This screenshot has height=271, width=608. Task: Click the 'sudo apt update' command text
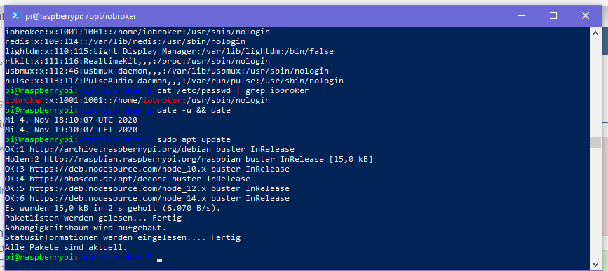click(x=194, y=140)
